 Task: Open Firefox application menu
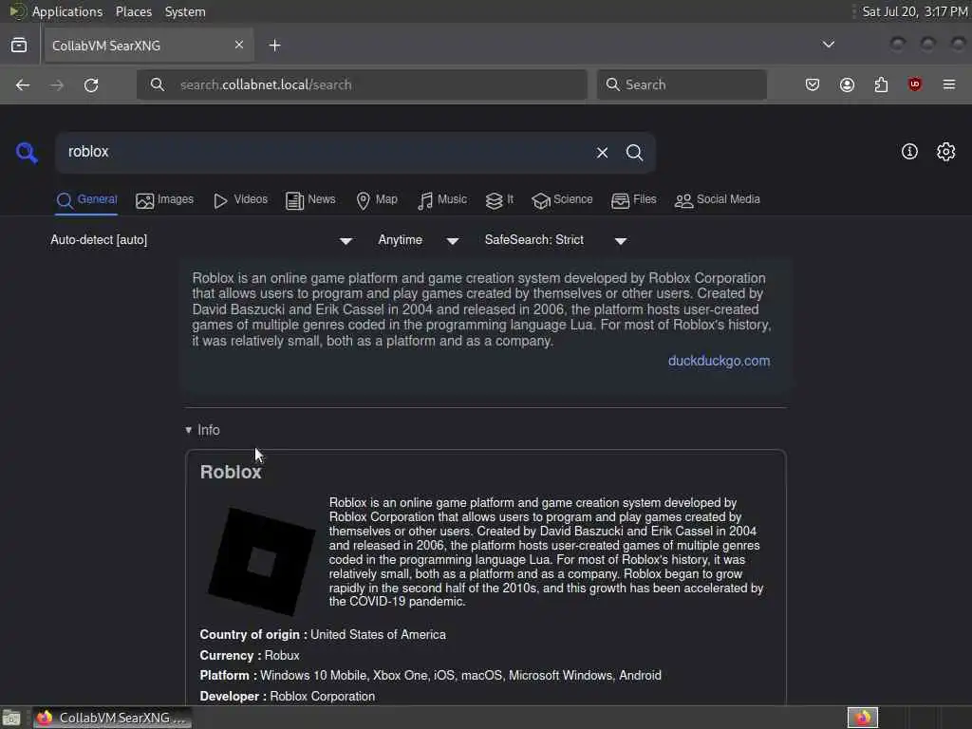tap(949, 84)
